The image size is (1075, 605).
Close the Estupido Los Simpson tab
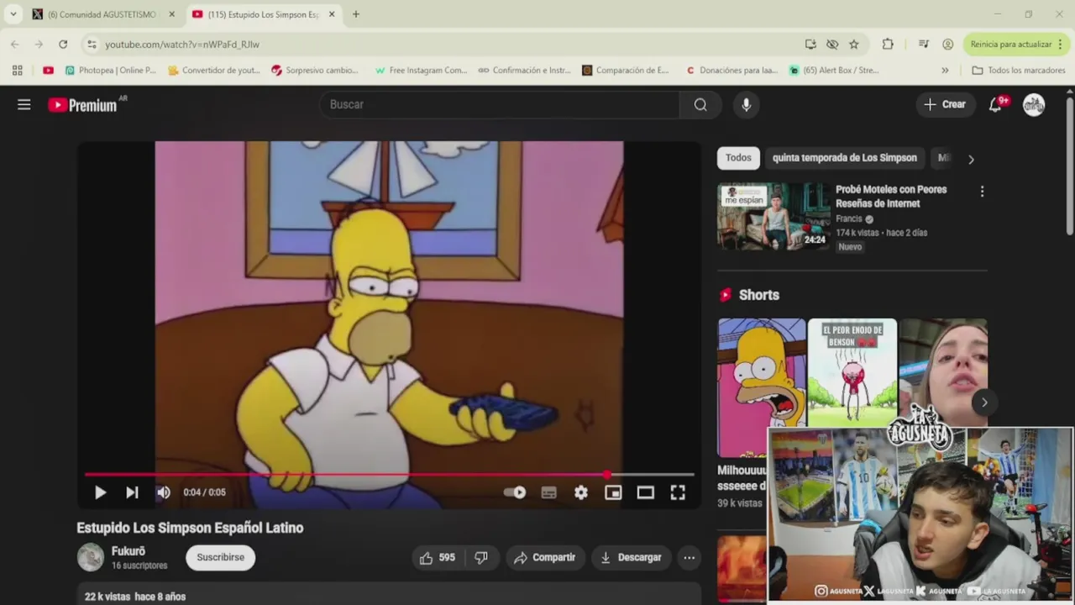click(332, 14)
